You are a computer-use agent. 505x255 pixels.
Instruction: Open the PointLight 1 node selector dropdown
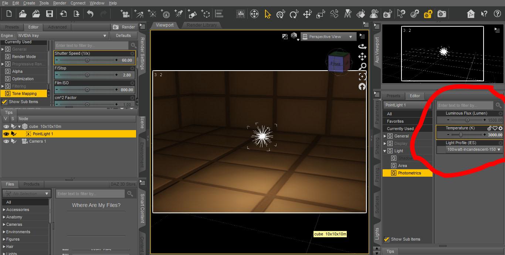pos(407,105)
